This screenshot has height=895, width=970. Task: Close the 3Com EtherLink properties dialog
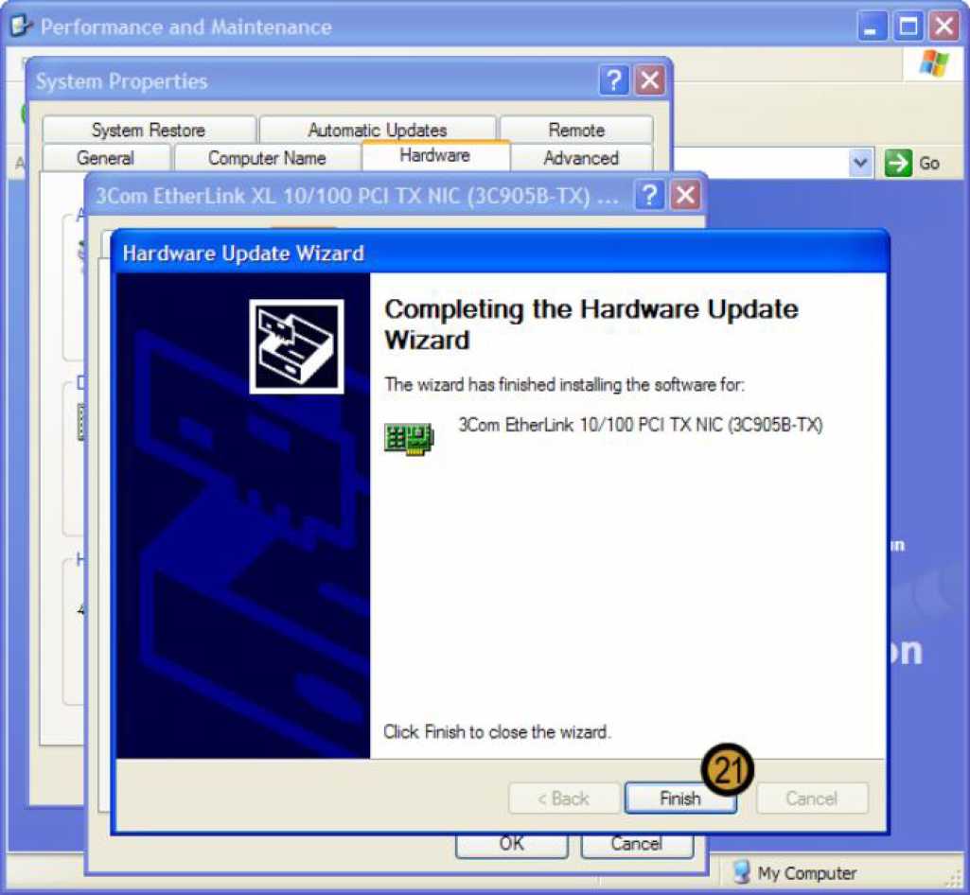point(686,196)
